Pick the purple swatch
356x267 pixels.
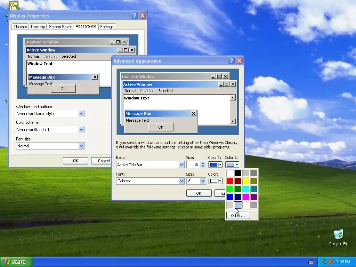click(253, 197)
